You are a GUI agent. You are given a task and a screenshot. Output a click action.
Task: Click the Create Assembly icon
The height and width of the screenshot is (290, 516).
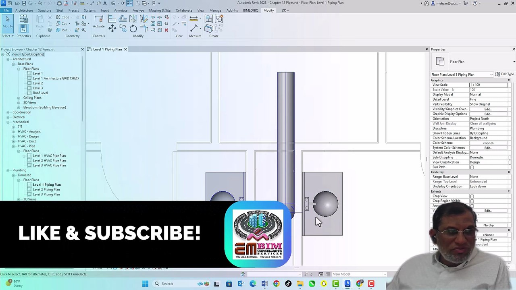208,19
